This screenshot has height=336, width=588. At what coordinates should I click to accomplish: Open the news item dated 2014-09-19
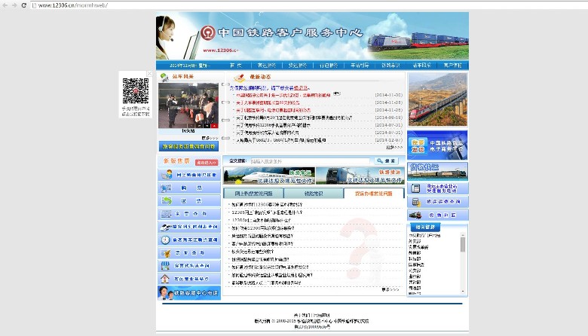(294, 118)
